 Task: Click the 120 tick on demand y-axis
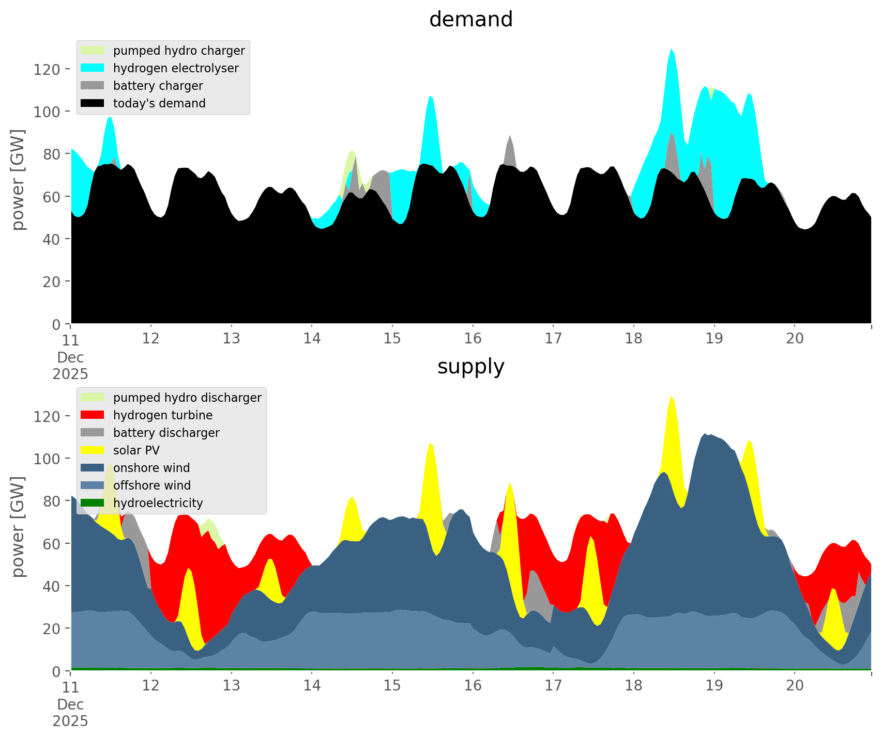click(47, 69)
